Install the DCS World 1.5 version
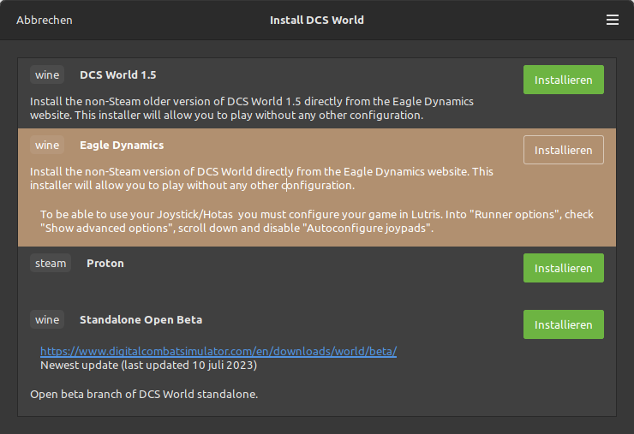This screenshot has height=434, width=634. click(563, 80)
